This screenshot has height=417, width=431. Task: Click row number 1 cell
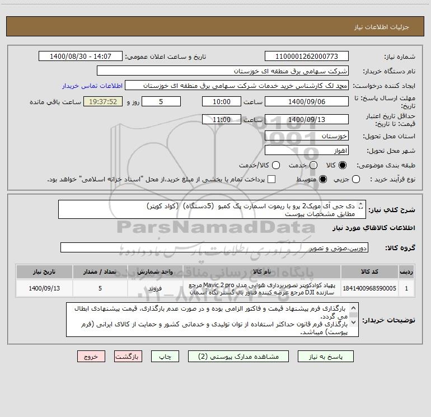point(406,288)
